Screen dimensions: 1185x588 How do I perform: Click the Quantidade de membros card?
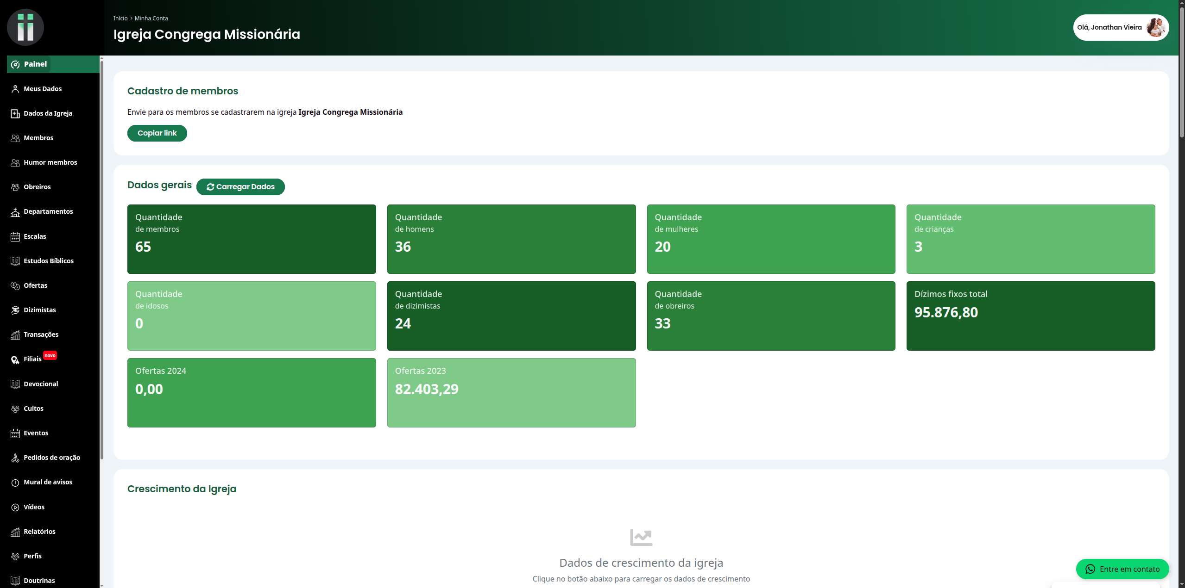coord(252,239)
